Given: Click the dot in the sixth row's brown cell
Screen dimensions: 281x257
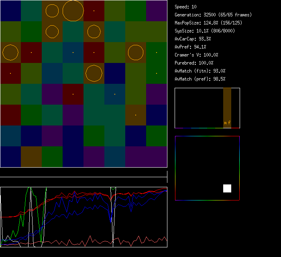Looking at the screenshot, I should pyautogui.click(x=136, y=115).
